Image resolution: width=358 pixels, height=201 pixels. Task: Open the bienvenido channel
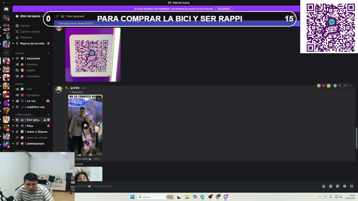point(33,59)
